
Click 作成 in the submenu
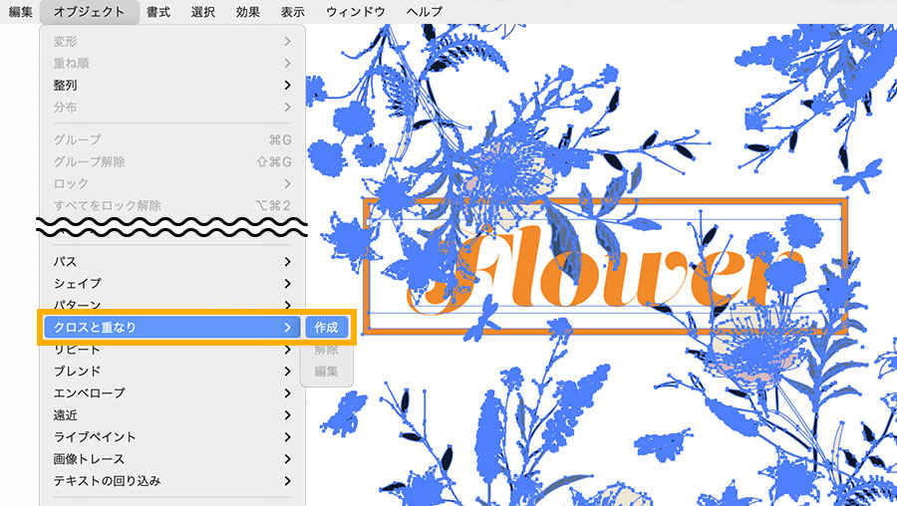(326, 328)
